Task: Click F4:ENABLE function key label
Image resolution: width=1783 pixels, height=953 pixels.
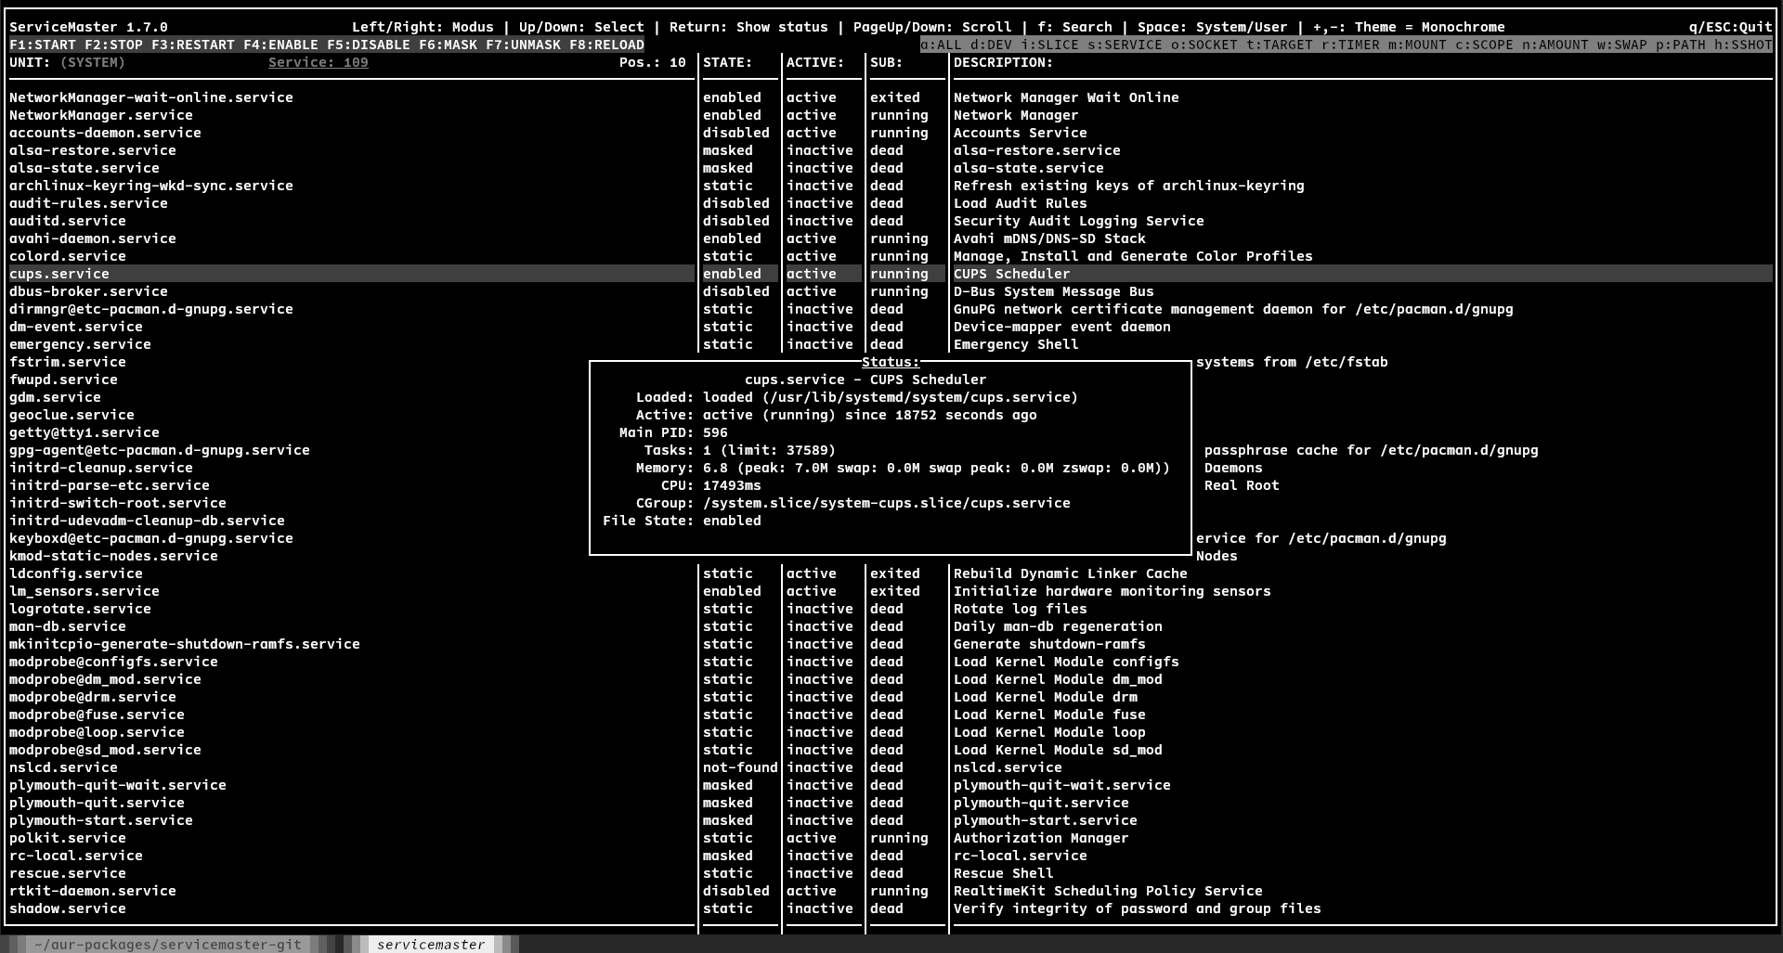Action: pyautogui.click(x=280, y=45)
